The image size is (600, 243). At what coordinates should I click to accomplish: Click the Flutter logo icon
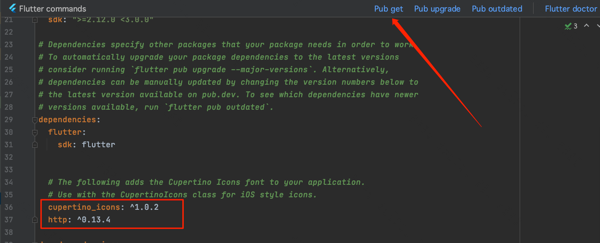pyautogui.click(x=13, y=8)
